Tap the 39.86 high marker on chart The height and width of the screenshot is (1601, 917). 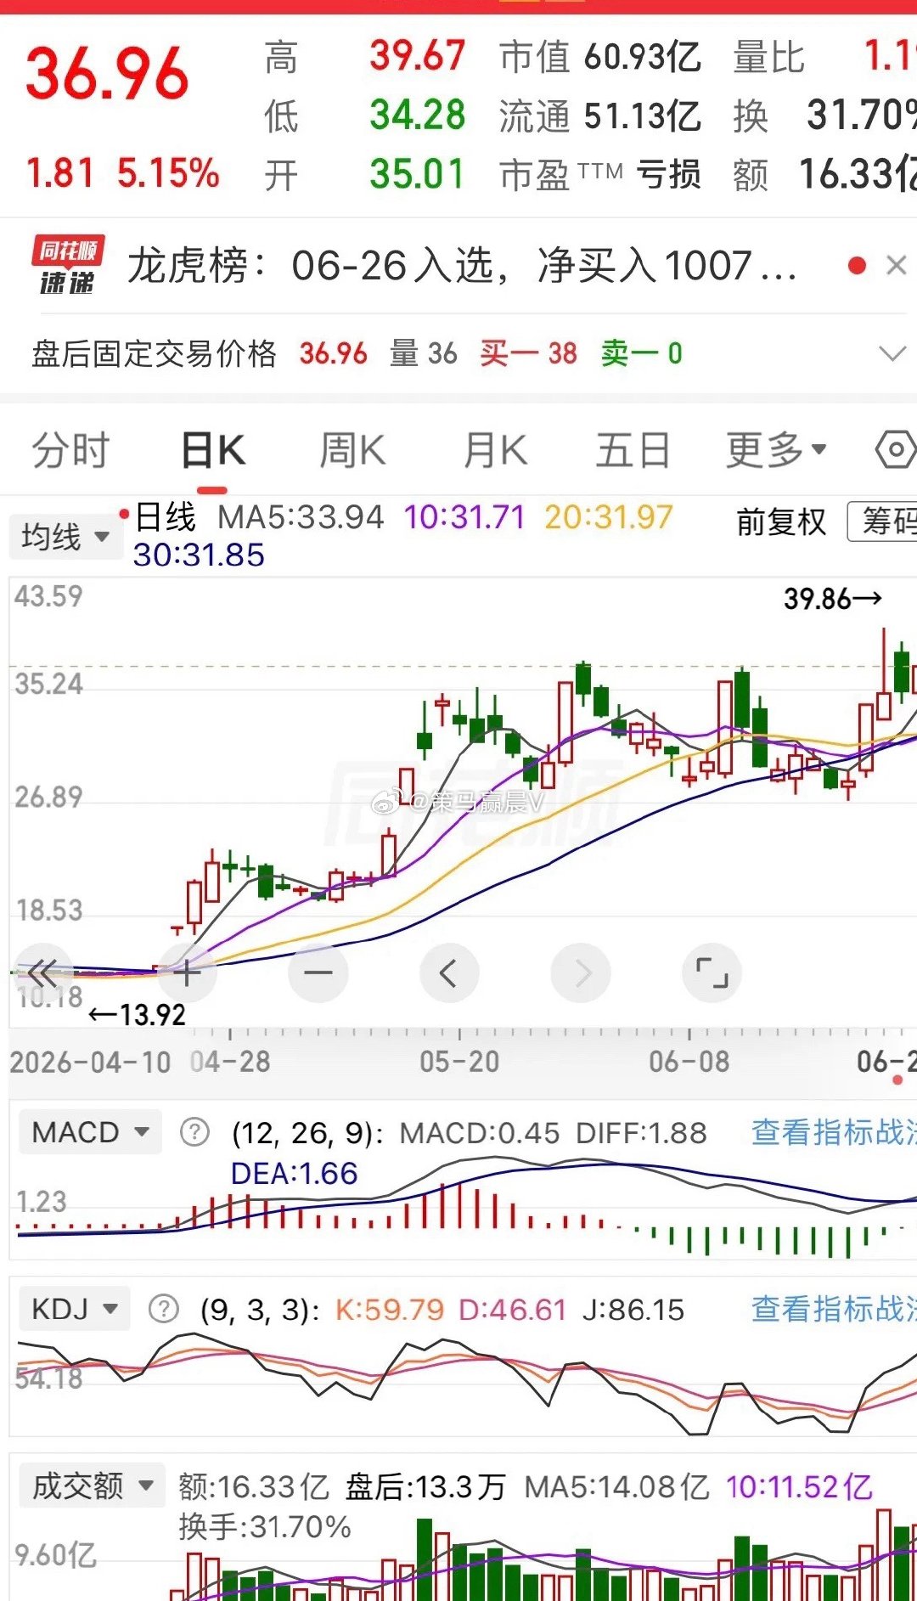(x=832, y=599)
